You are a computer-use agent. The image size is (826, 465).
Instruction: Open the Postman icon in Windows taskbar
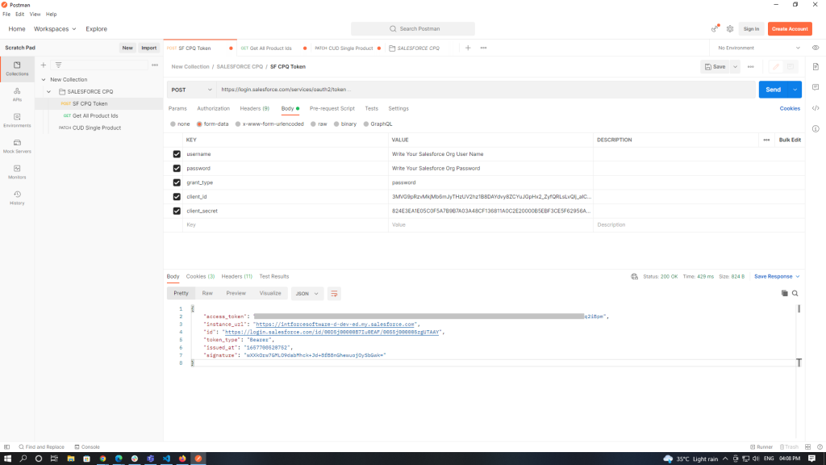click(x=198, y=459)
